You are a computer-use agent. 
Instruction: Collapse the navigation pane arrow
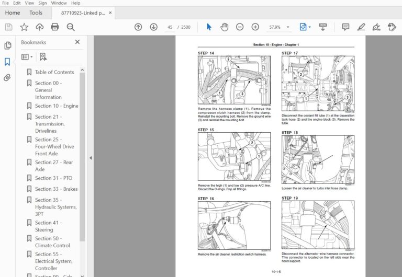pyautogui.click(x=91, y=158)
